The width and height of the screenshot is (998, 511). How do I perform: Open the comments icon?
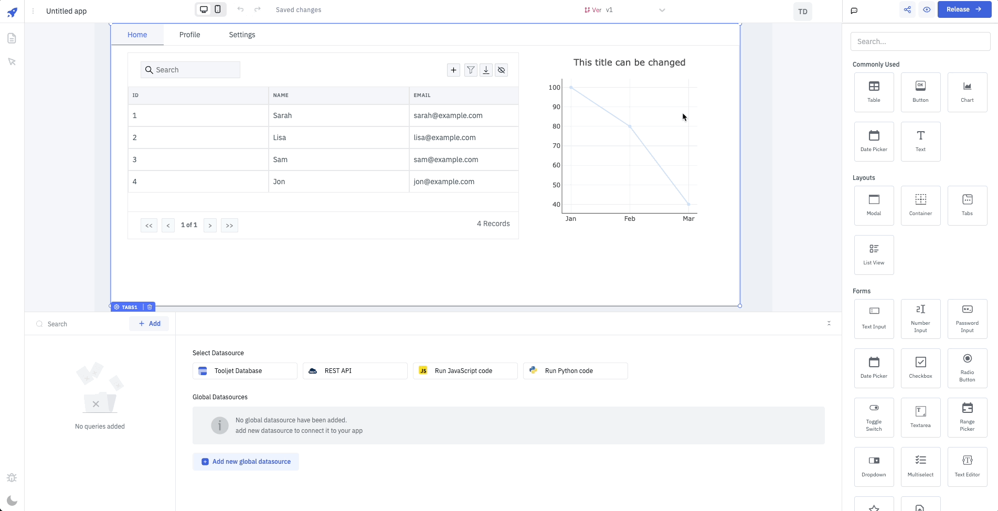click(x=854, y=10)
